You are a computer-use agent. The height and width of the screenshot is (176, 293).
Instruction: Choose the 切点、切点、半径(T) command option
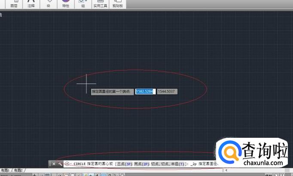point(168,164)
